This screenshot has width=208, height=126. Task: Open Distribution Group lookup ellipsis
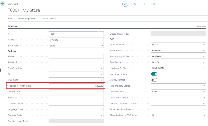click(204, 97)
